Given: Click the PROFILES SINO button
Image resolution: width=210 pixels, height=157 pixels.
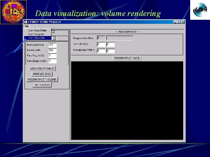Looking at the screenshot, I should tap(42, 74).
